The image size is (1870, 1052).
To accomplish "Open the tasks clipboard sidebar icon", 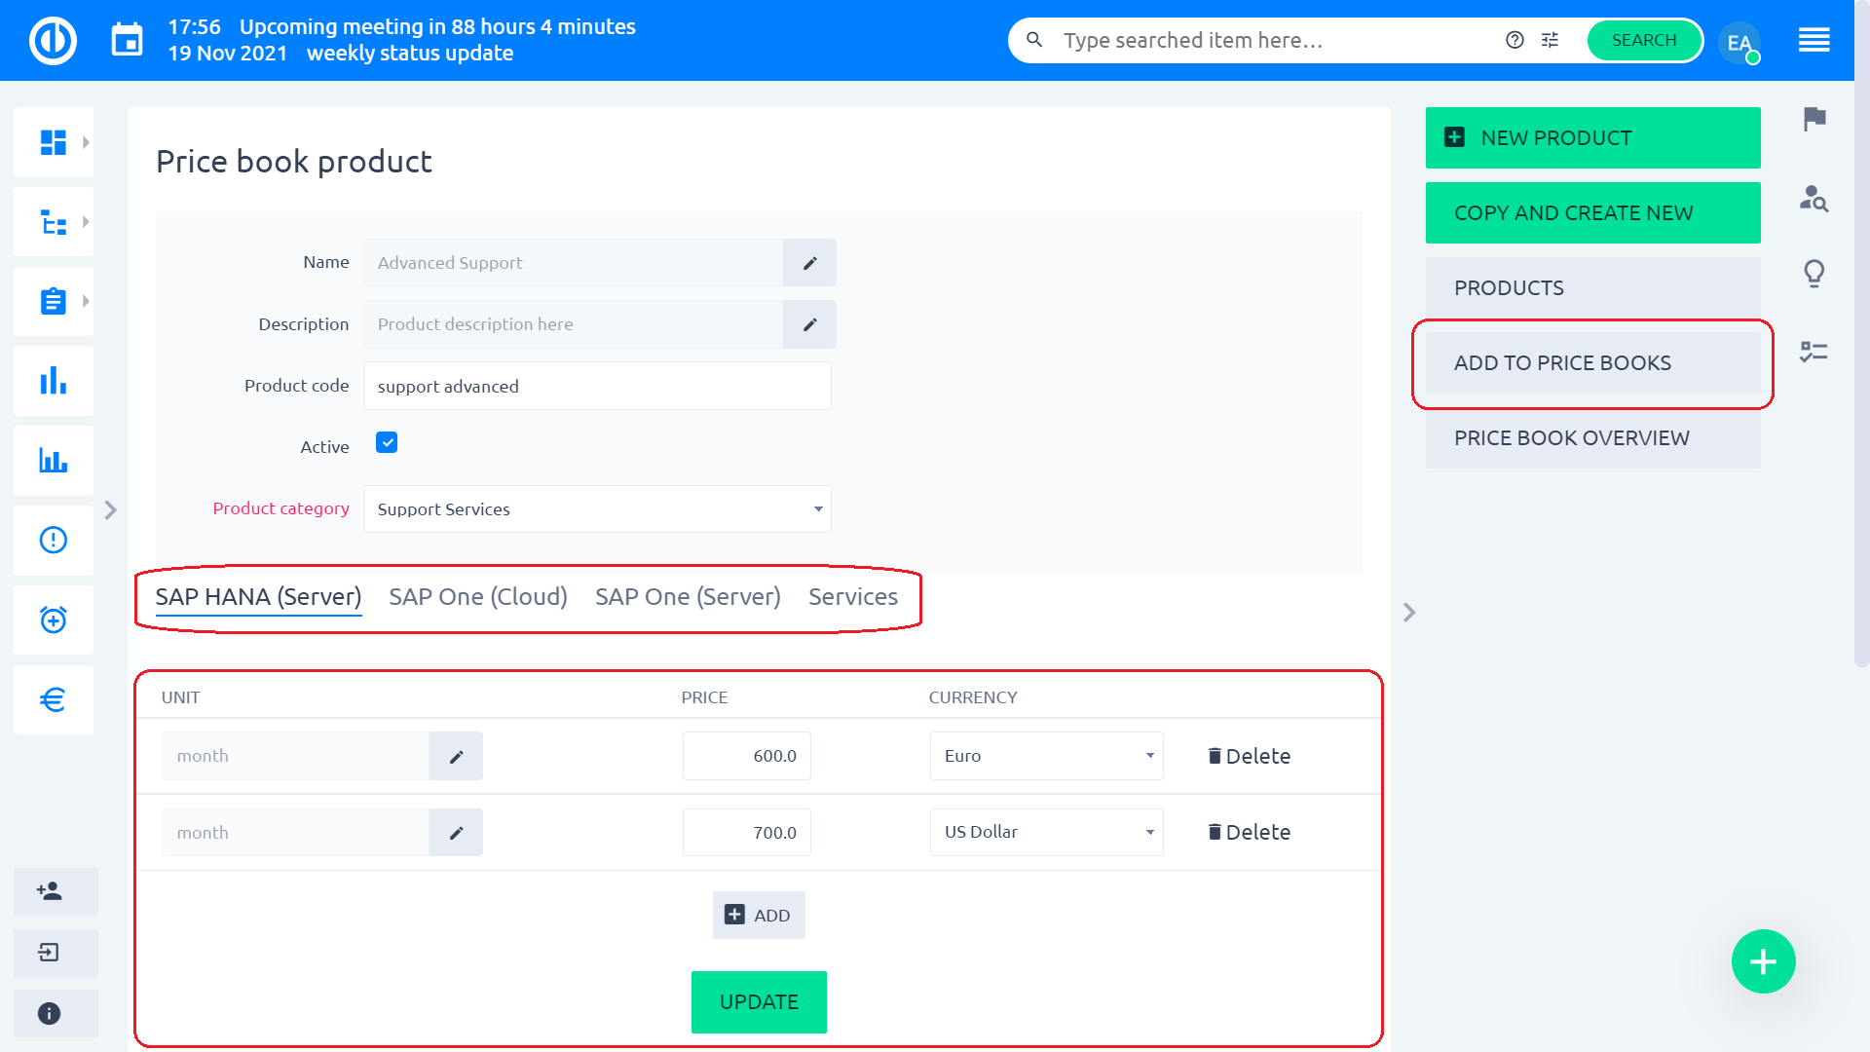I will pyautogui.click(x=54, y=301).
